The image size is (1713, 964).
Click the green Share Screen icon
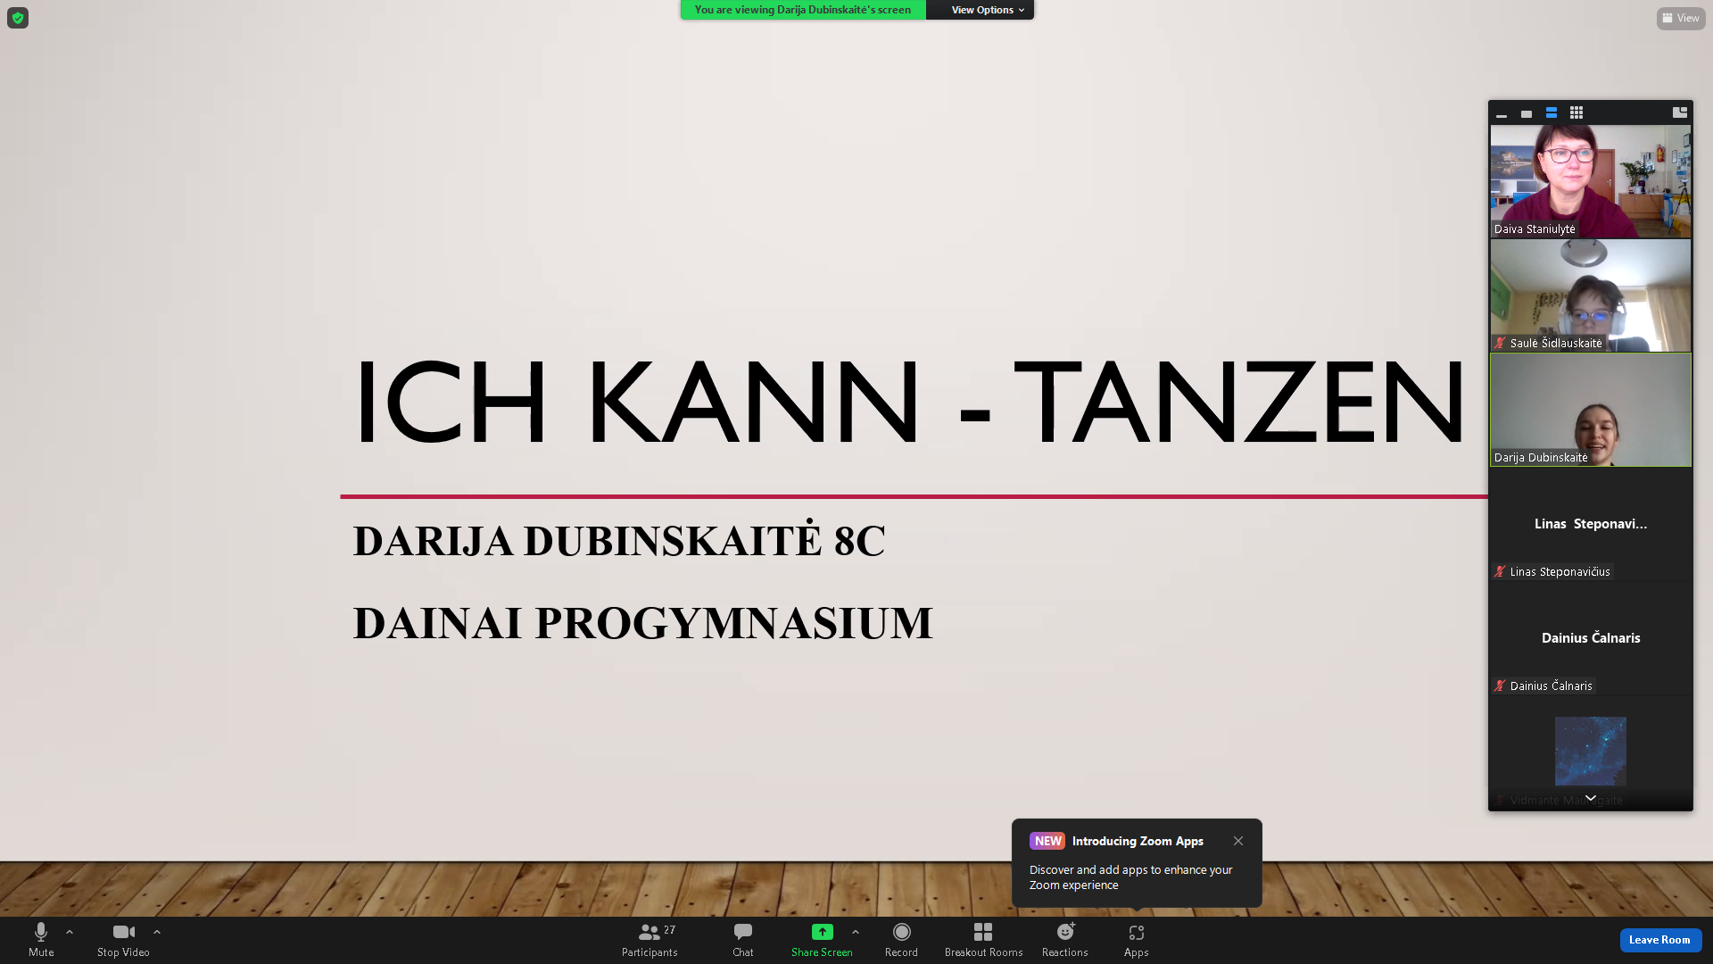822,932
